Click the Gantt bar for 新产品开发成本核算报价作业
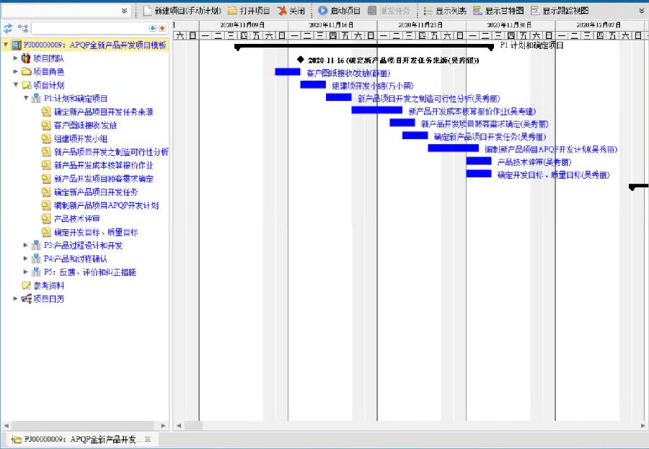Screen dimensions: 649x449 (376, 110)
